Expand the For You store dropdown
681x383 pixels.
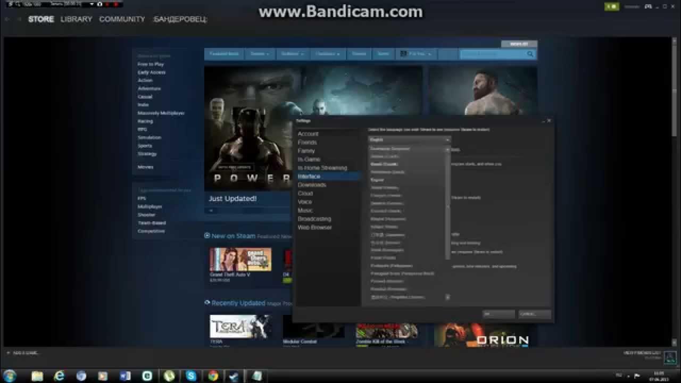pyautogui.click(x=416, y=54)
